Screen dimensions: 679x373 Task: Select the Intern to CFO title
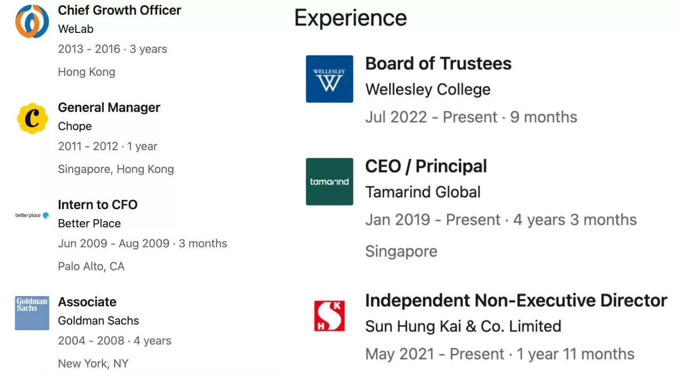pos(98,205)
